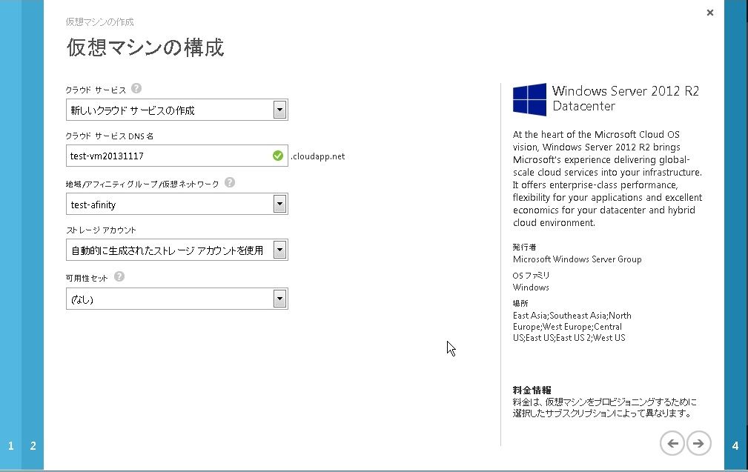
Task: Jump to wizard step 2
Action: [33, 446]
